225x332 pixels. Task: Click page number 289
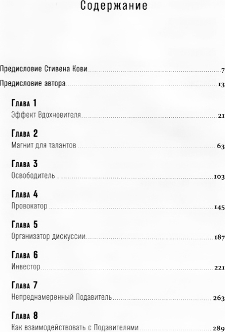click(x=219, y=328)
